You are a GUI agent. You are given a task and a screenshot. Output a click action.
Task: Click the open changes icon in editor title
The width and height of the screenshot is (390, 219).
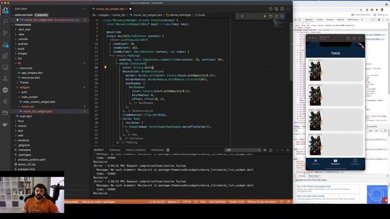pyautogui.click(x=276, y=9)
